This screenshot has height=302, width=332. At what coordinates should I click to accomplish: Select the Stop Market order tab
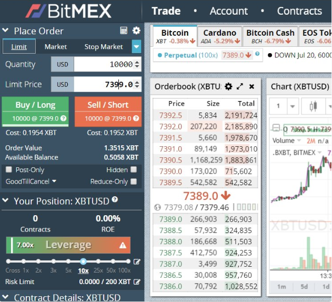pyautogui.click(x=104, y=47)
